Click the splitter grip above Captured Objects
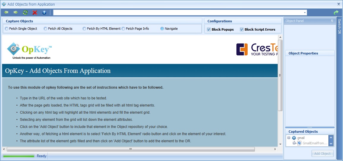Viewport: 343px width, 161px height. [x=310, y=127]
